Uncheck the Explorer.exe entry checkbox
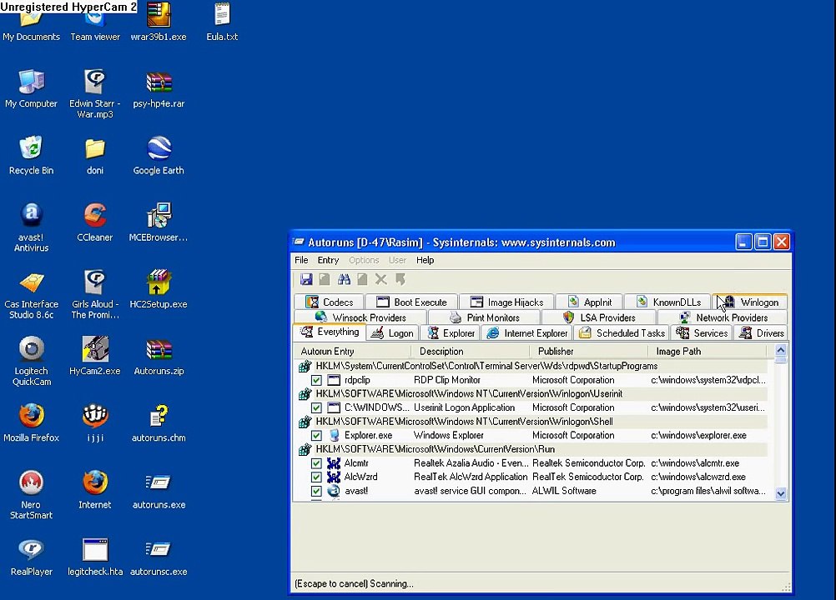The width and height of the screenshot is (836, 600). coord(316,436)
